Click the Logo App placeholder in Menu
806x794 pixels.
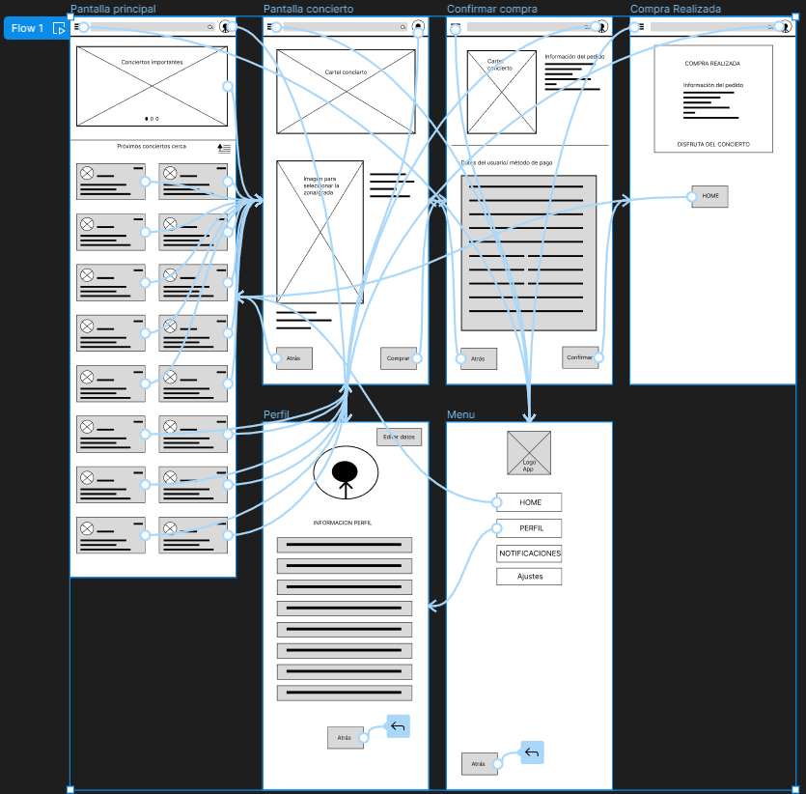[529, 453]
